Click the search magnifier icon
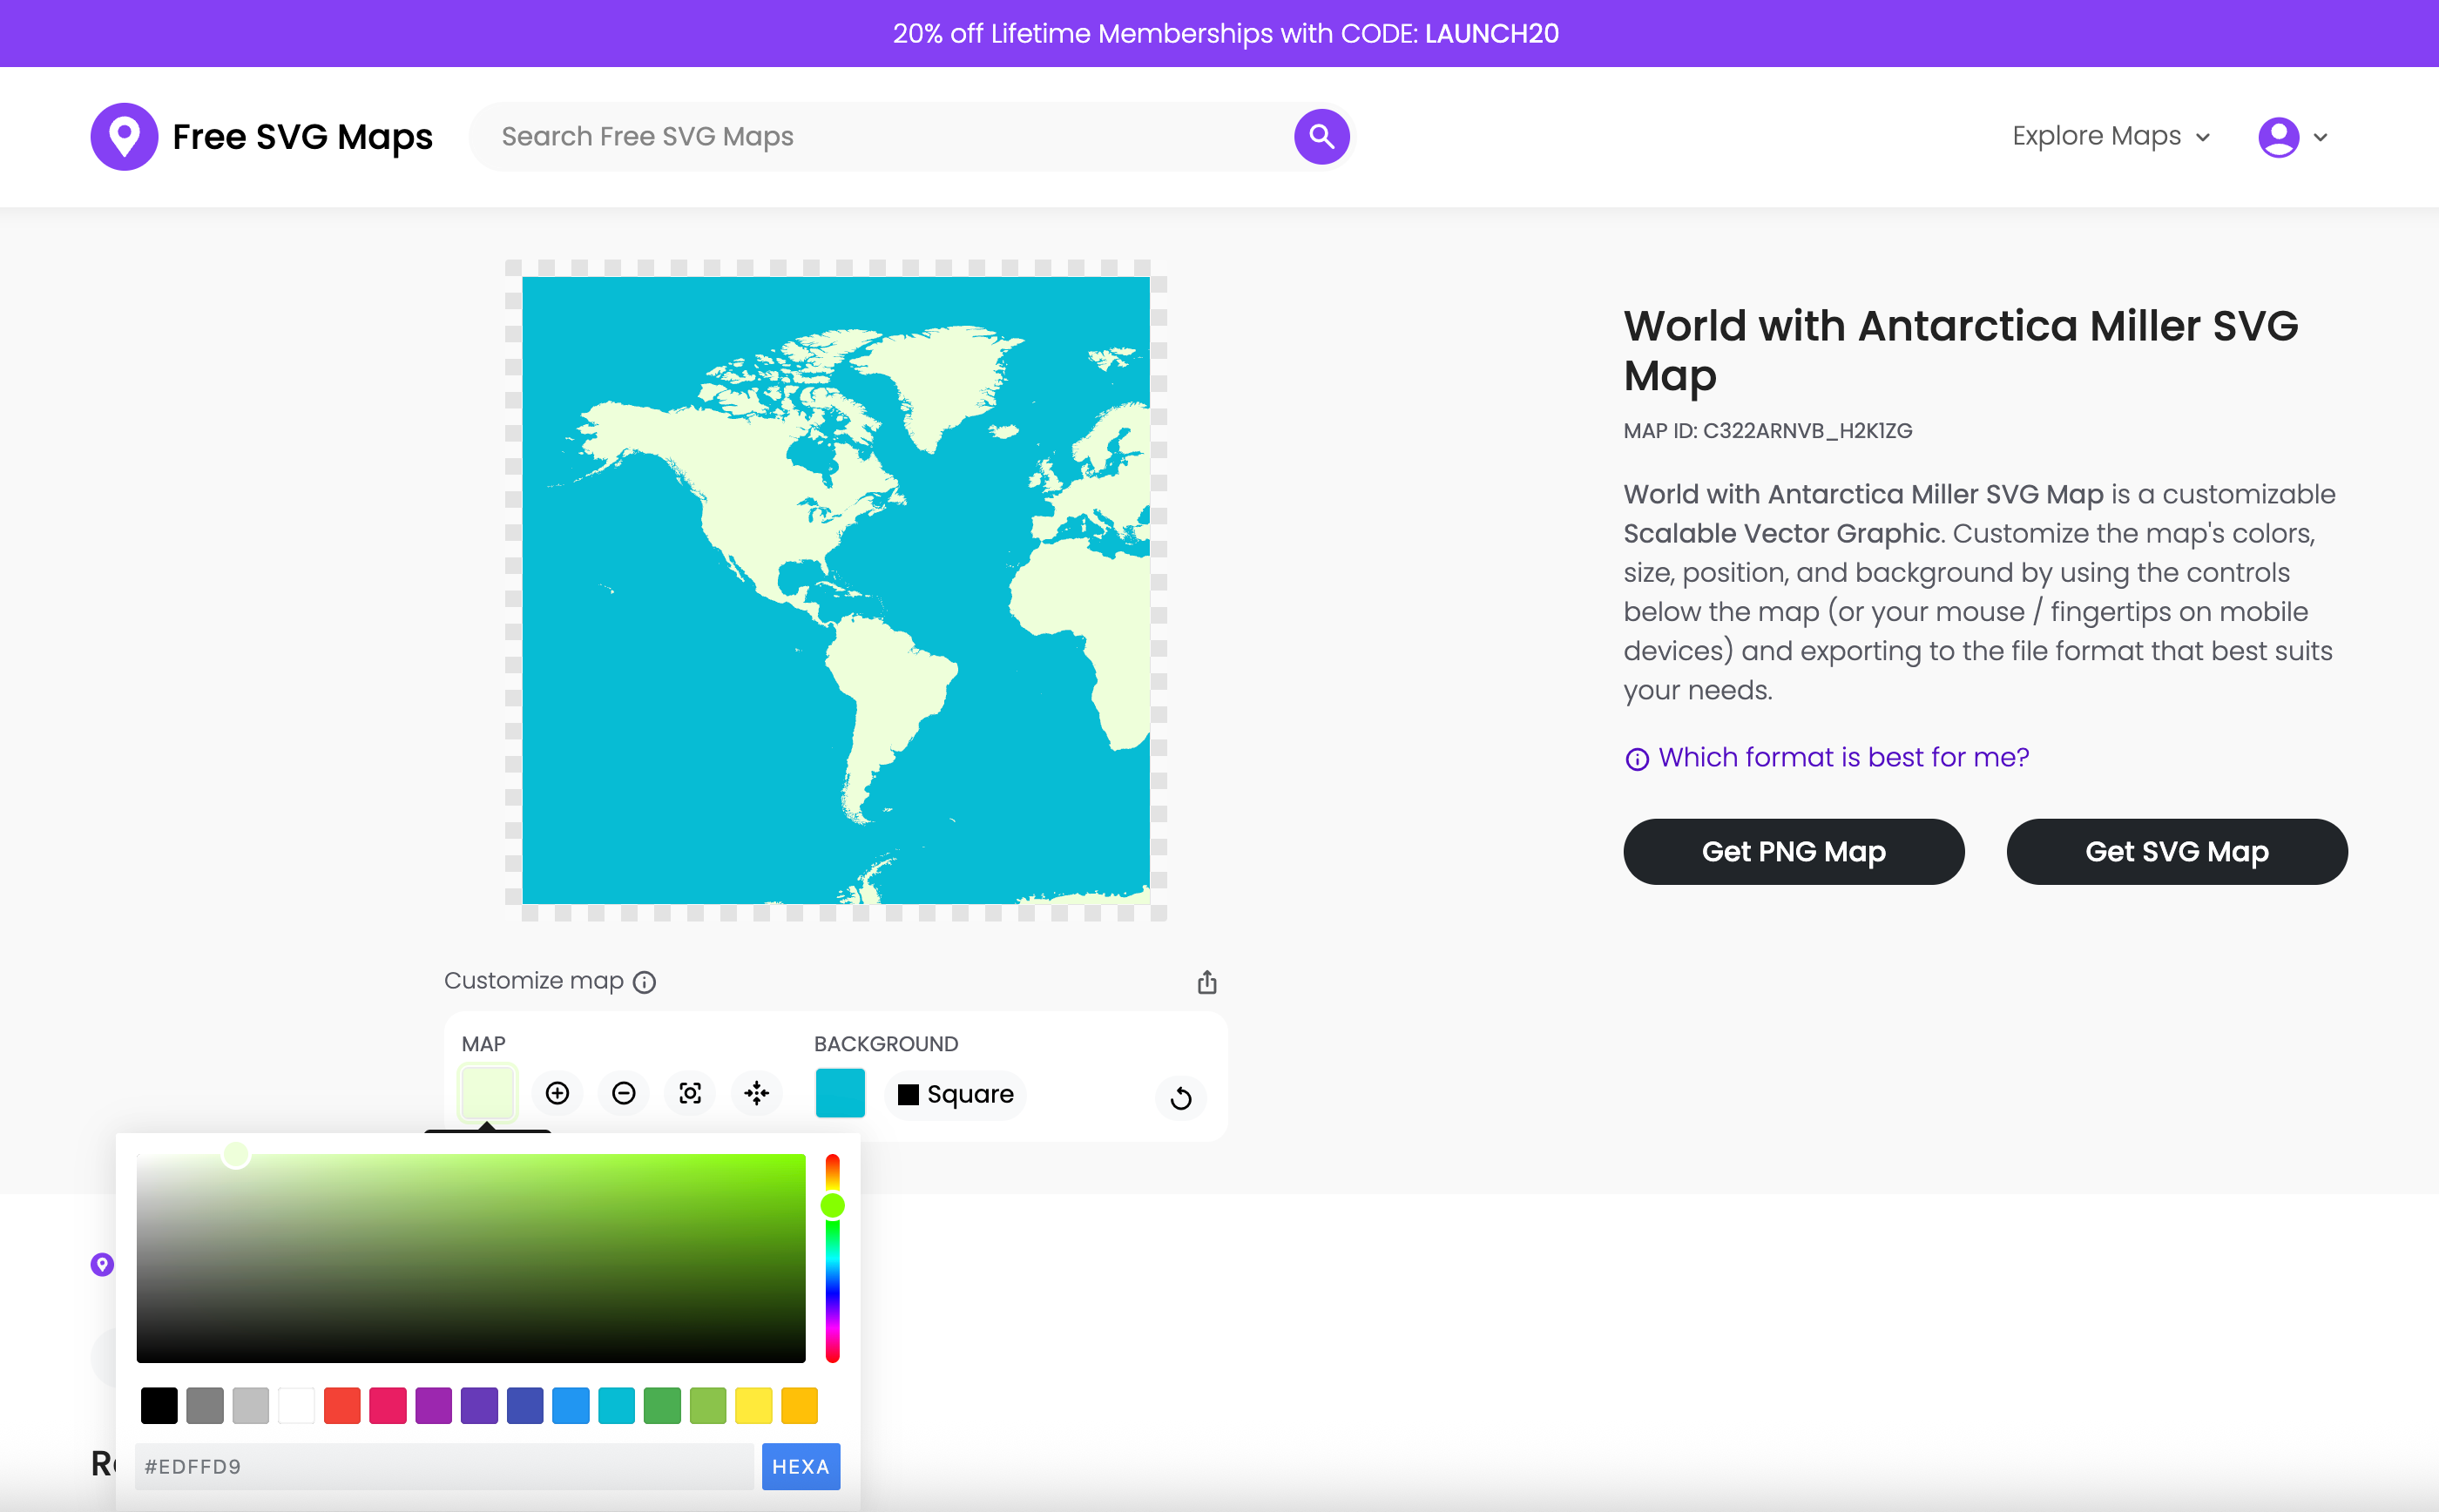 click(1320, 136)
